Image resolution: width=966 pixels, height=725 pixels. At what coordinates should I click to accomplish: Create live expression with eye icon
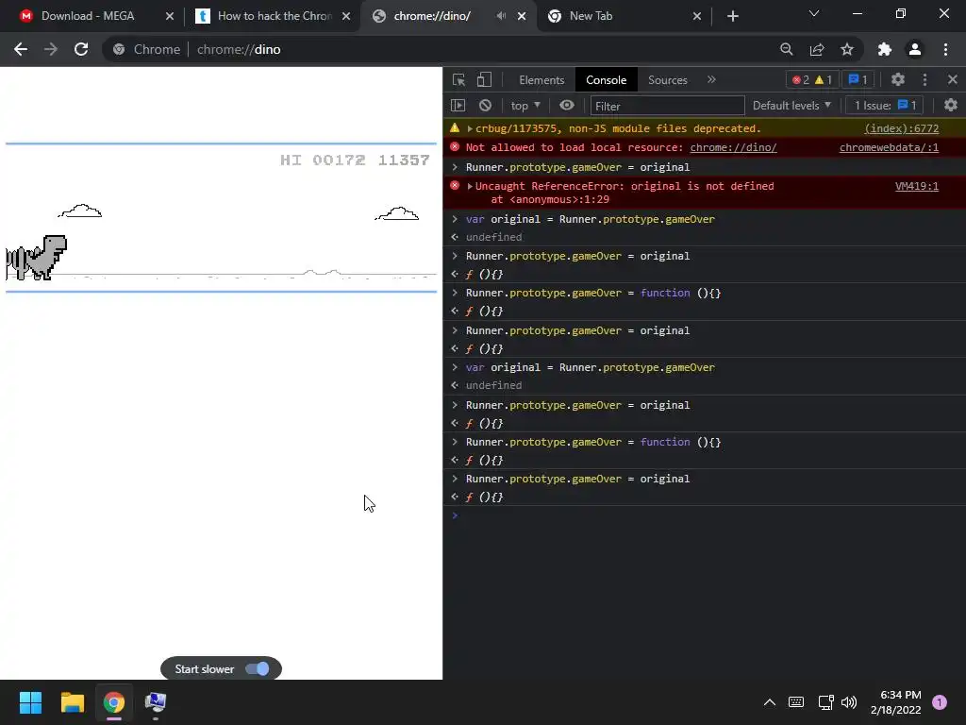pos(567,106)
